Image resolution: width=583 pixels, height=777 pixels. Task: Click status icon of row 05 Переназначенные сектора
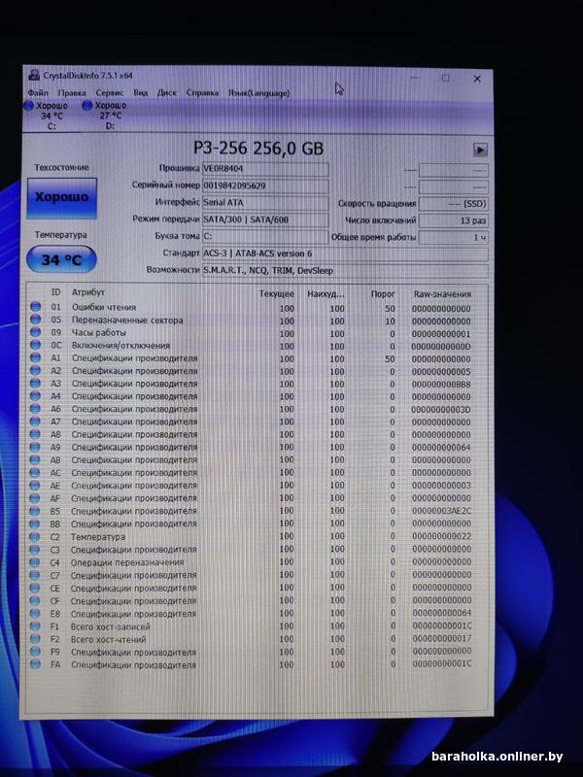pyautogui.click(x=35, y=320)
